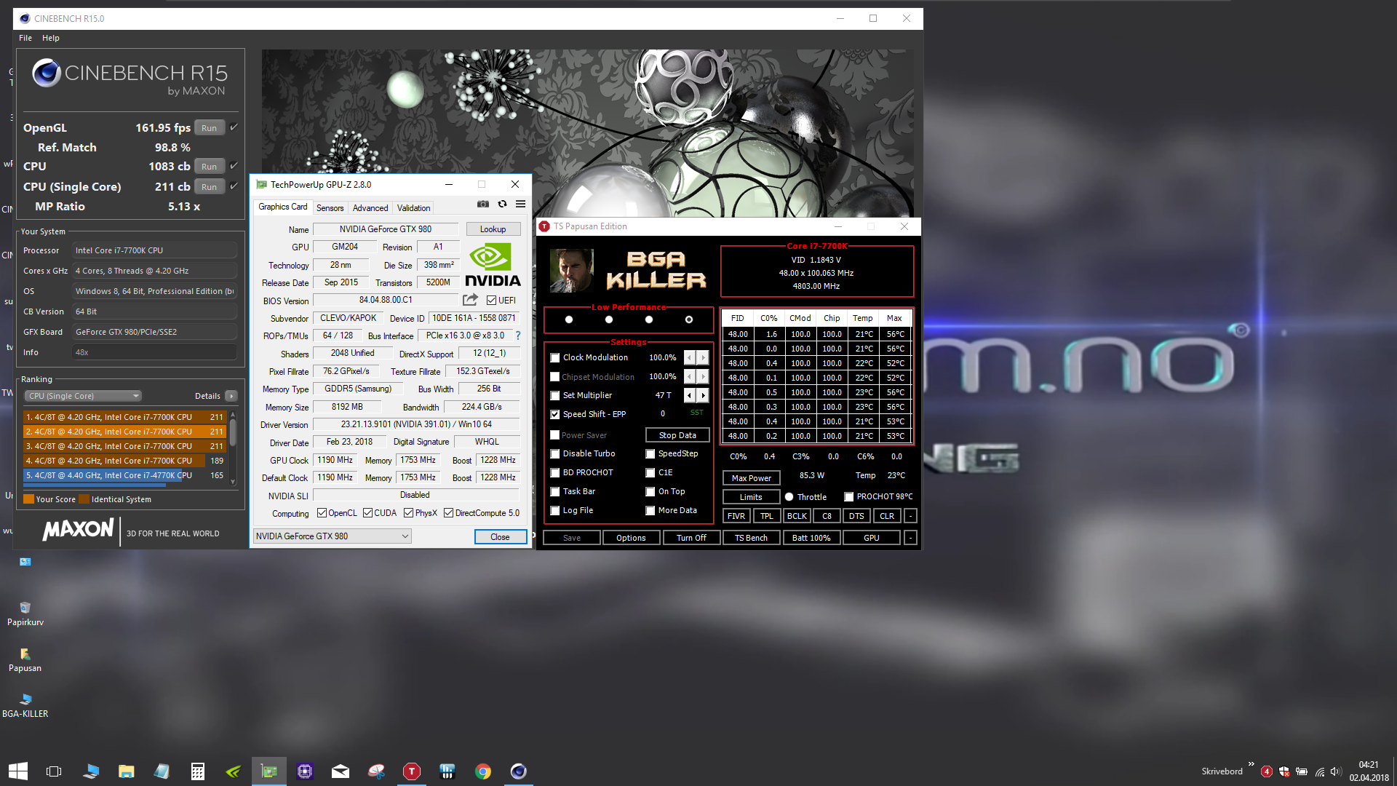Open the Mail app on the taskbar
This screenshot has width=1397, height=786.
(340, 771)
